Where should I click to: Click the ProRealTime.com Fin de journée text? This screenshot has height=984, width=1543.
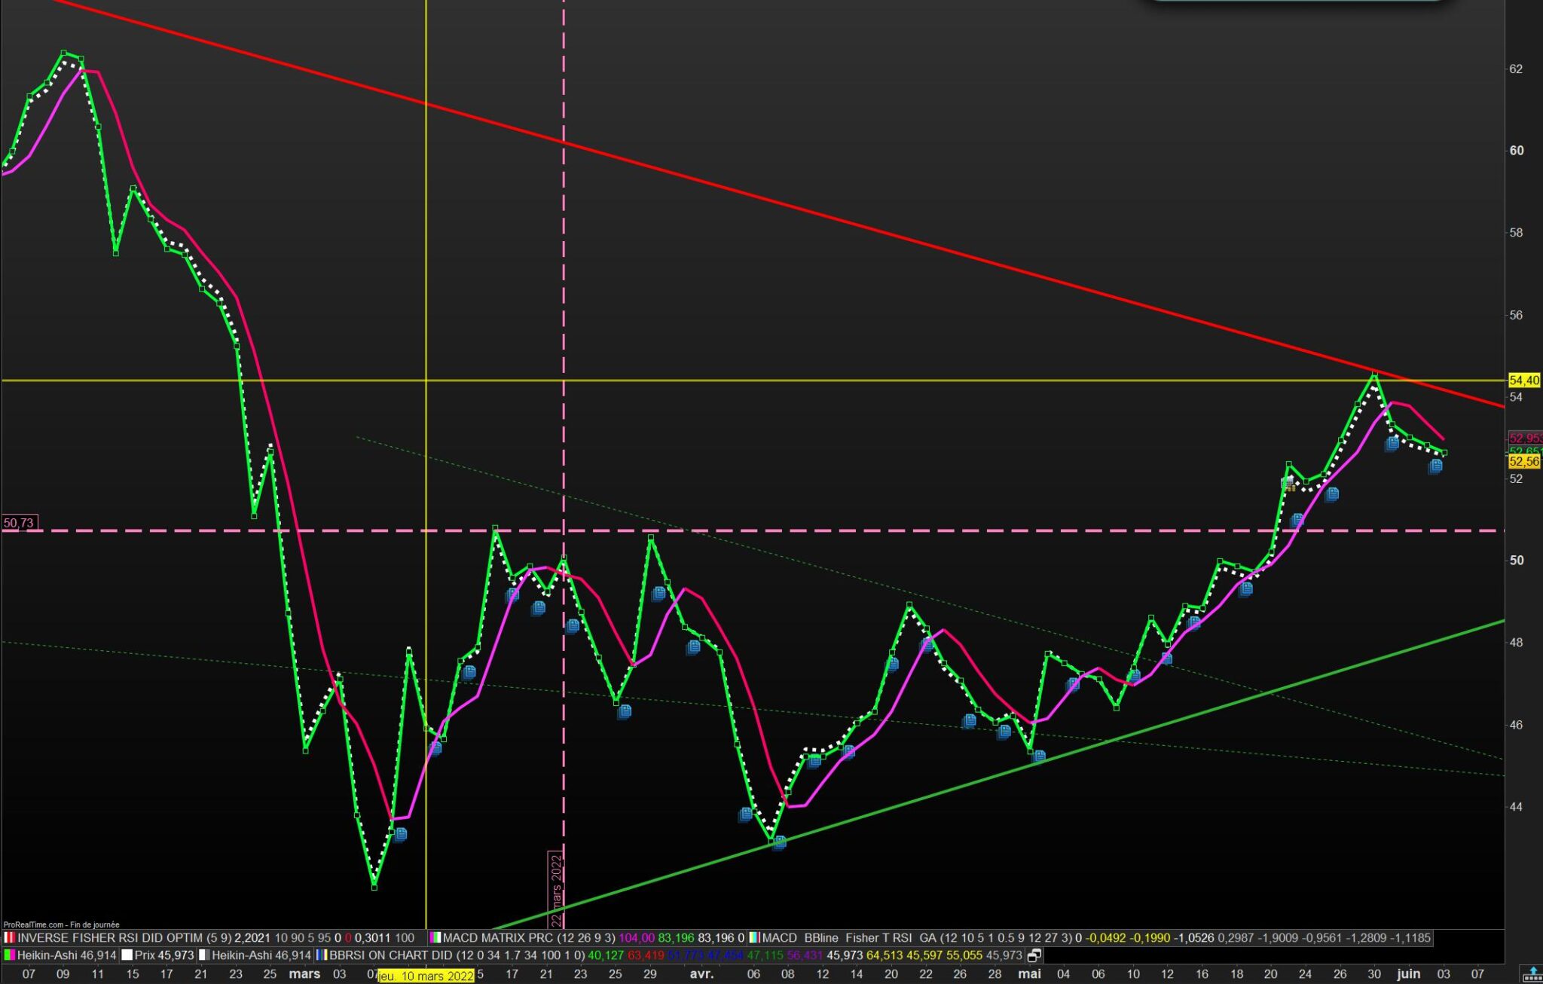[x=60, y=924]
